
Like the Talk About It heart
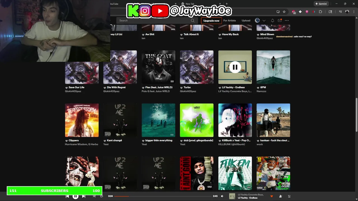pos(182,34)
